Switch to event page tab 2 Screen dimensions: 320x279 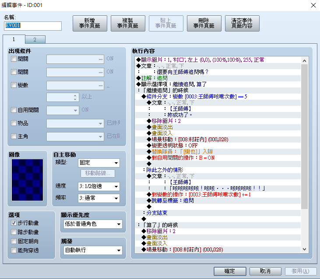(35, 39)
